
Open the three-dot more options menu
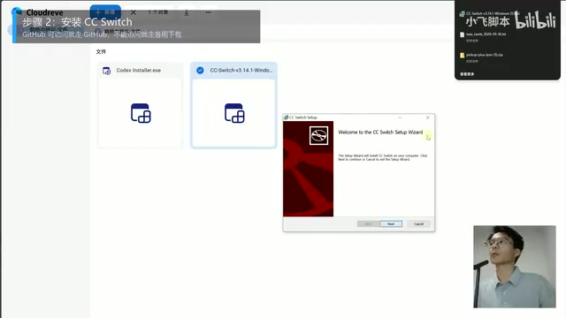coord(209,12)
